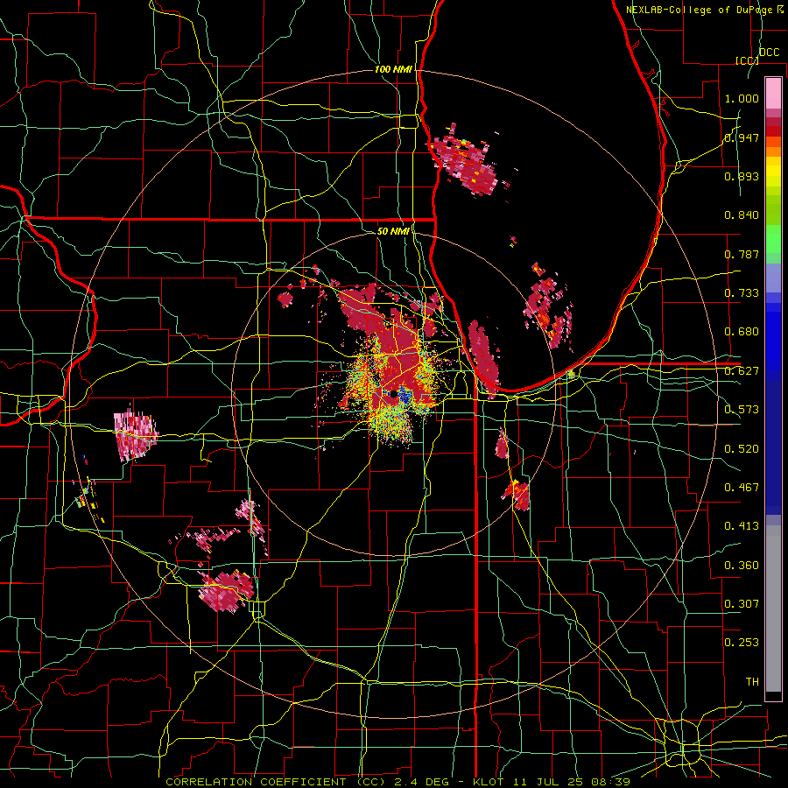Click the DCC label above legend
This screenshot has width=788, height=788.
pos(769,53)
